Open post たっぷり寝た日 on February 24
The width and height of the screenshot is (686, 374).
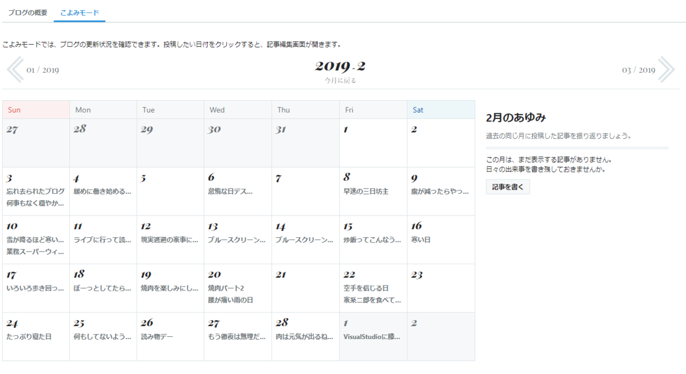coord(29,337)
